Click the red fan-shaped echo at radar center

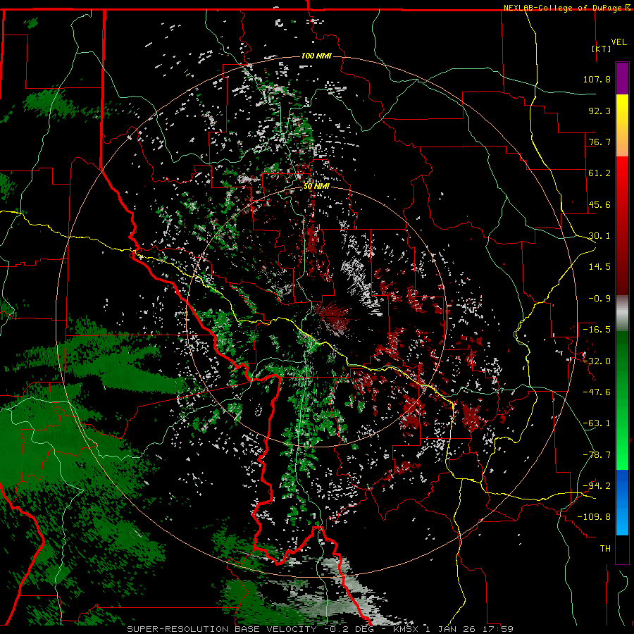[x=332, y=318]
